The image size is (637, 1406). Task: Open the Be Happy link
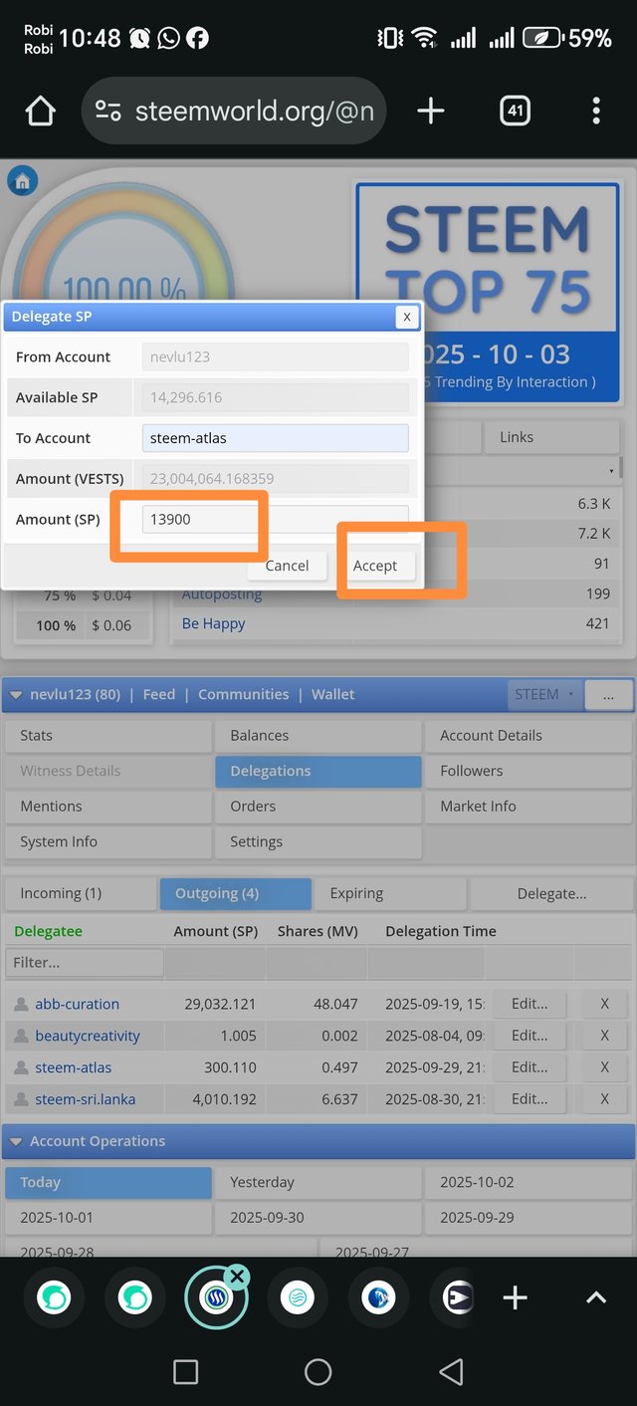coord(214,623)
